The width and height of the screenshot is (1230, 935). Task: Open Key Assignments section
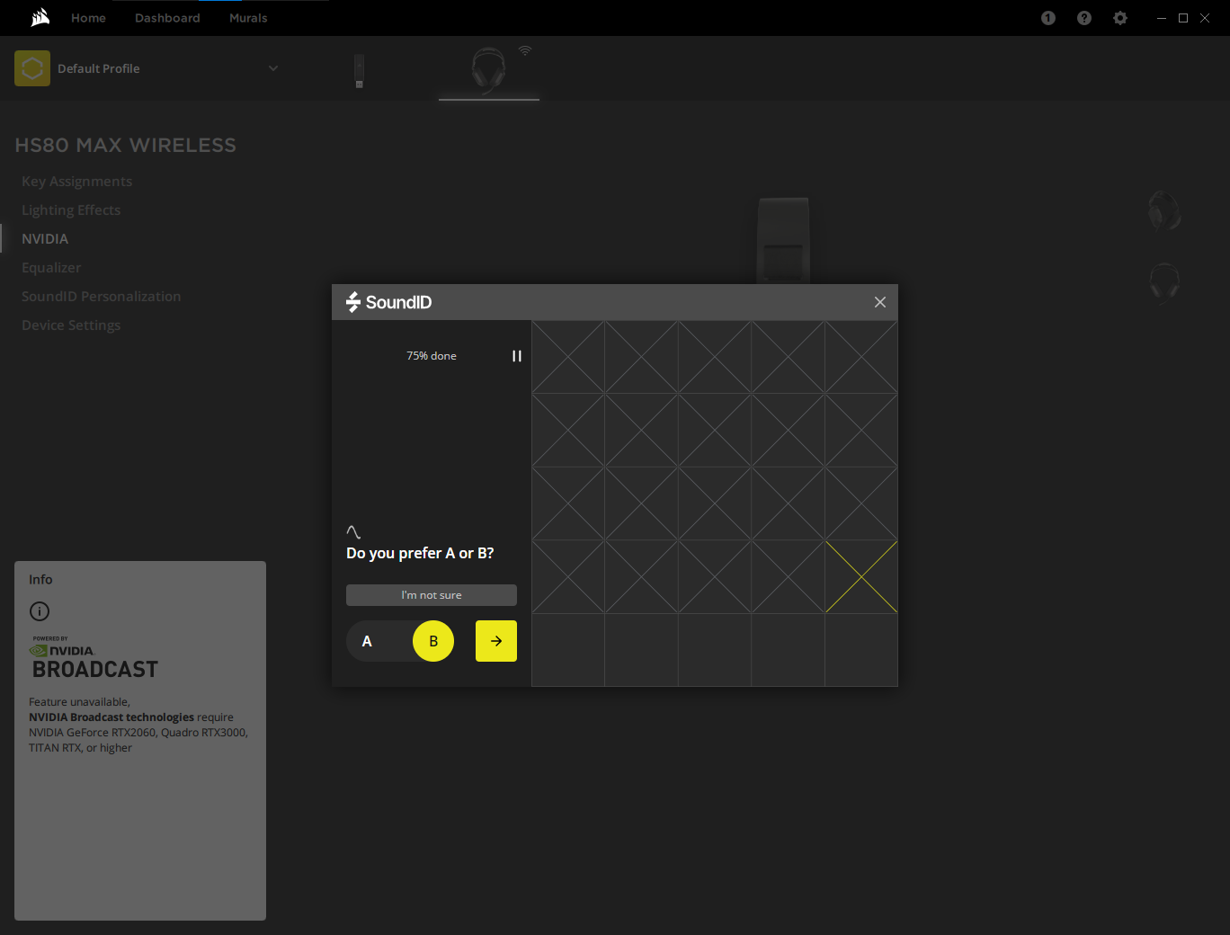[77, 182]
